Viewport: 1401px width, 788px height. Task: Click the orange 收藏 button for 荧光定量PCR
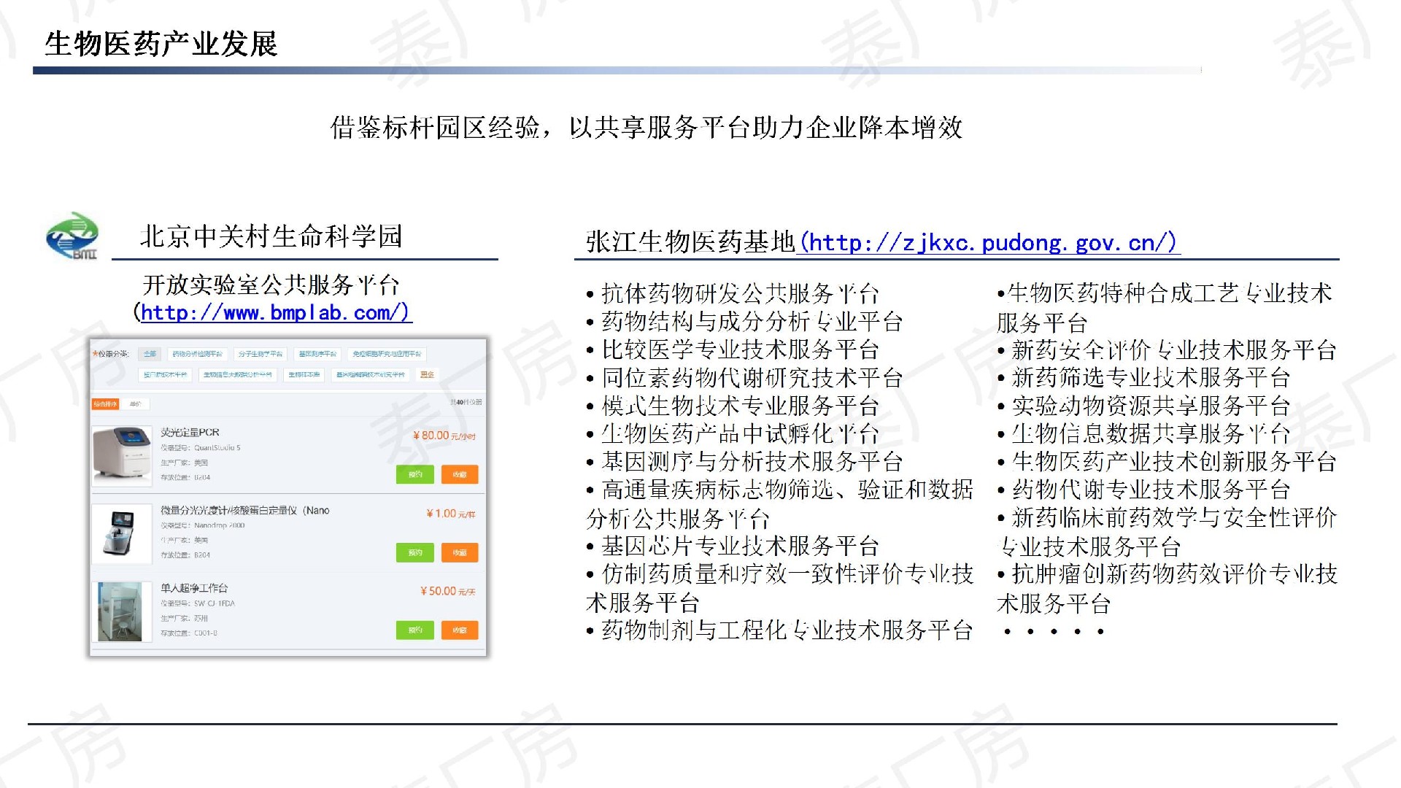coord(460,474)
